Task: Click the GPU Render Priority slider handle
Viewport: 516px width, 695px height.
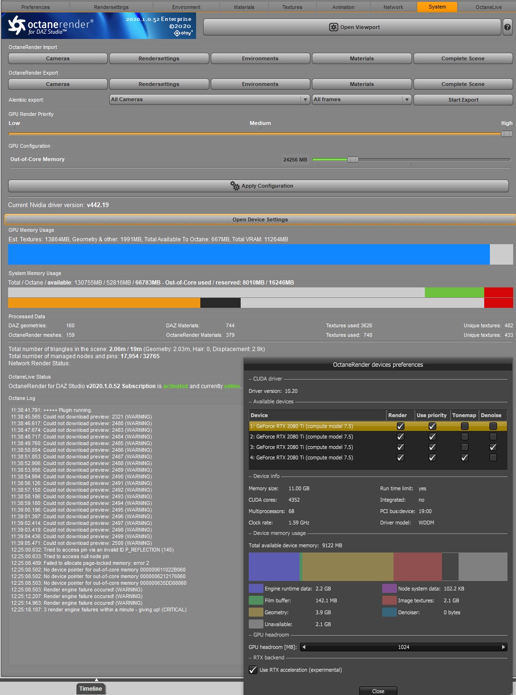Action: (507, 134)
